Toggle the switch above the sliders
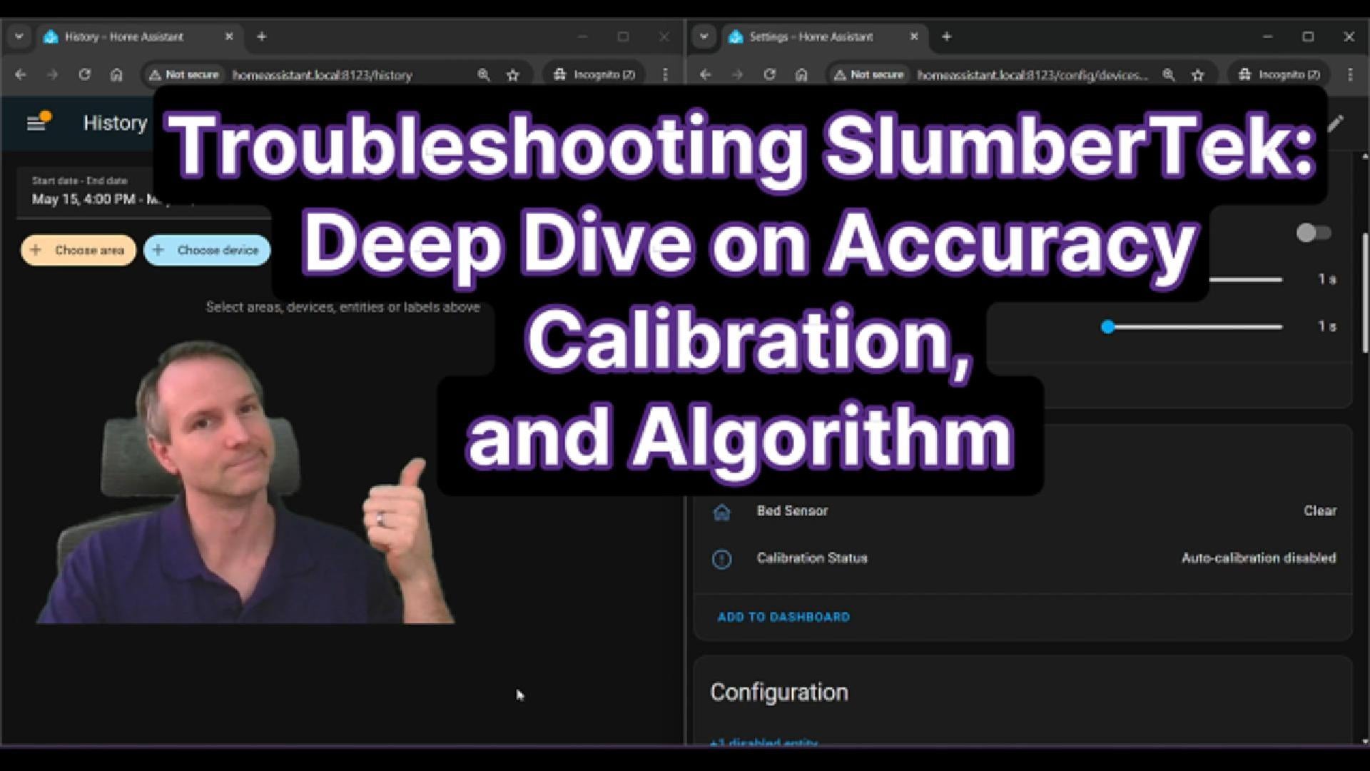 1313,233
